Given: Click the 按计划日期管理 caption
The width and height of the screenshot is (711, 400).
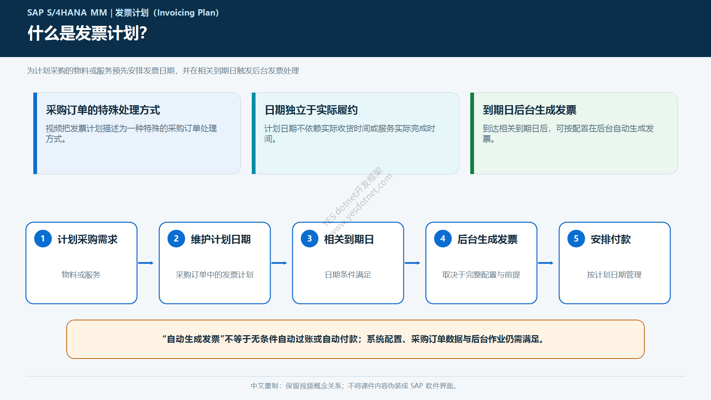Looking at the screenshot, I should click(x=614, y=275).
